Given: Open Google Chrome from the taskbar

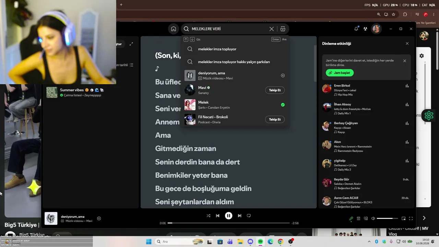Looking at the screenshot, I should (x=280, y=242).
